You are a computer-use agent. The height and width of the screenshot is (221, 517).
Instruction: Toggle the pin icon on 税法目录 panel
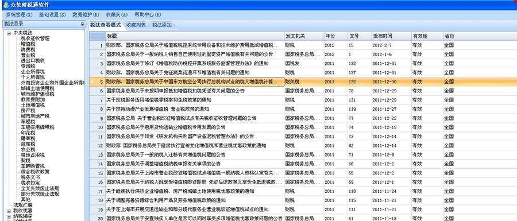pyautogui.click(x=82, y=24)
